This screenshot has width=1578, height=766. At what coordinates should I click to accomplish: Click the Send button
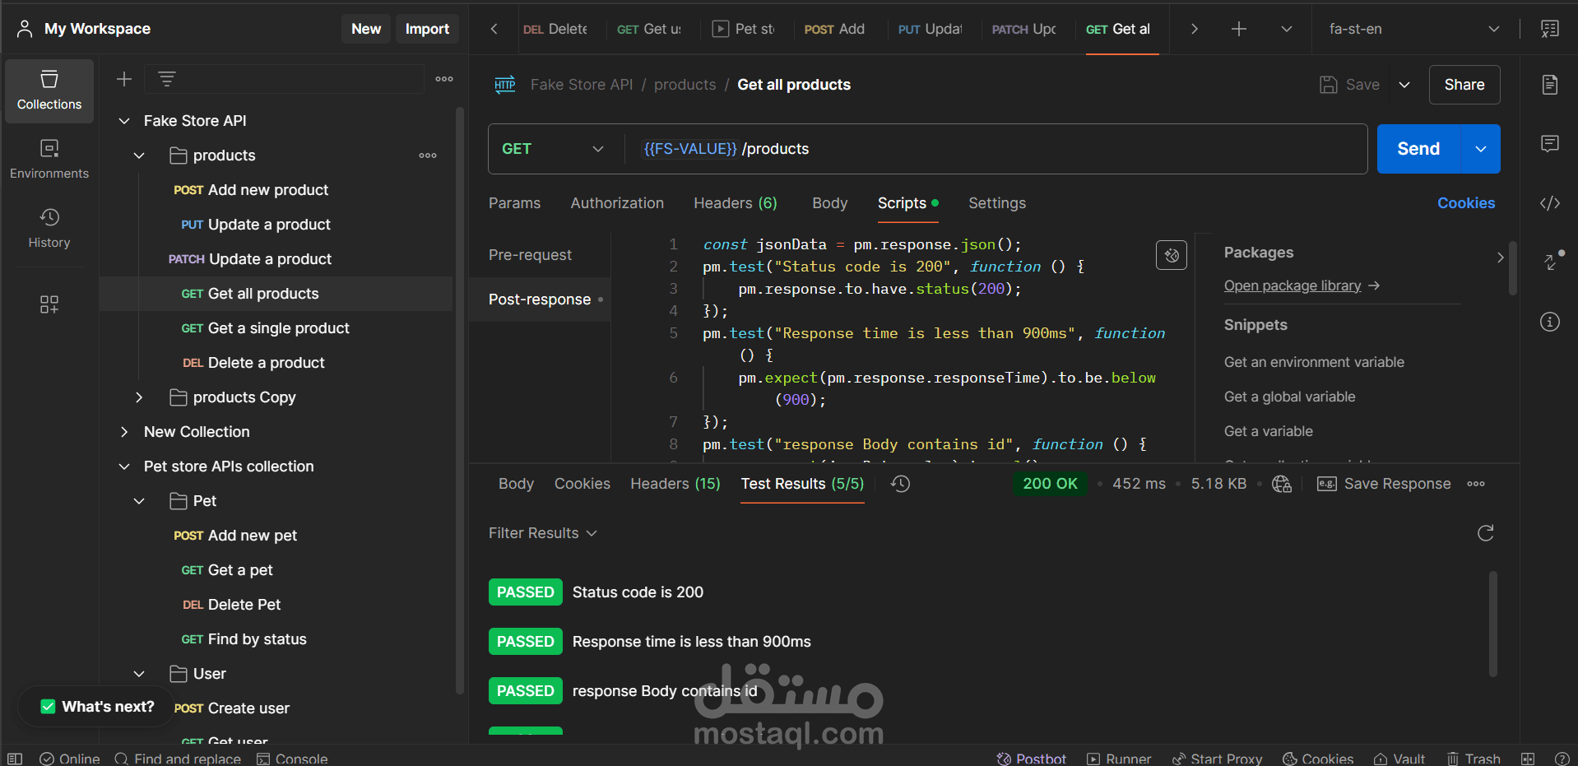(1418, 149)
